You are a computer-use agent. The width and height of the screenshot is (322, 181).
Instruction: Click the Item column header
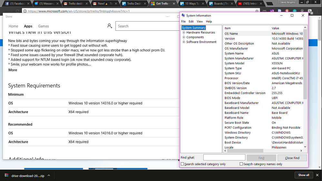click(247, 28)
